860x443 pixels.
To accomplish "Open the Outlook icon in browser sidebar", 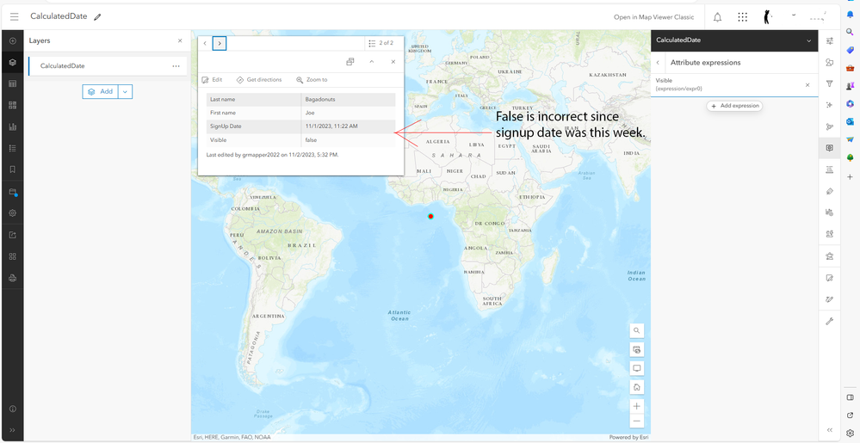I will (x=851, y=121).
